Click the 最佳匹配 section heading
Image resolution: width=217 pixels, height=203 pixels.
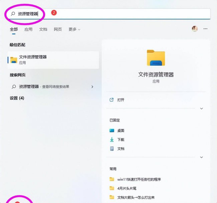click(17, 45)
